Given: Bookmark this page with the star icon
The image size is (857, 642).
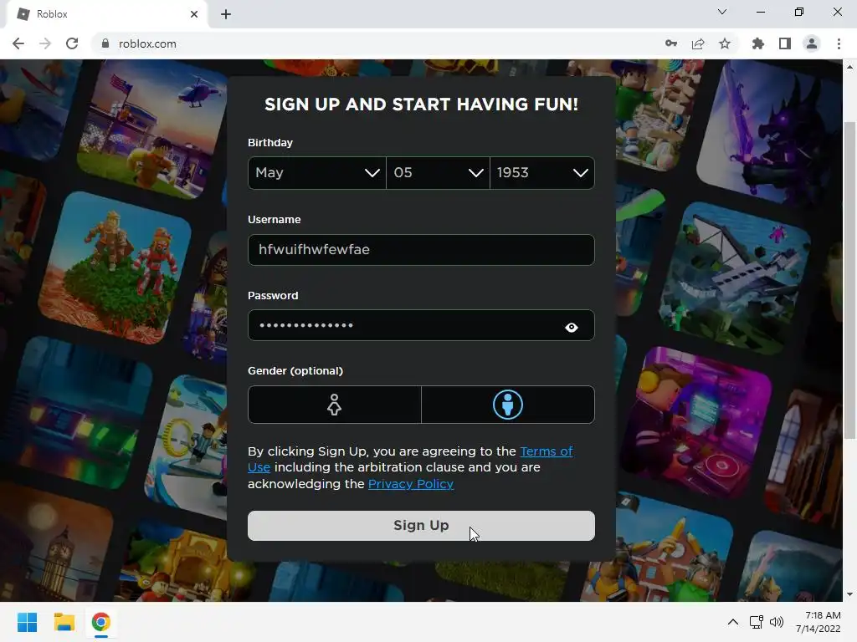Looking at the screenshot, I should click(x=725, y=43).
